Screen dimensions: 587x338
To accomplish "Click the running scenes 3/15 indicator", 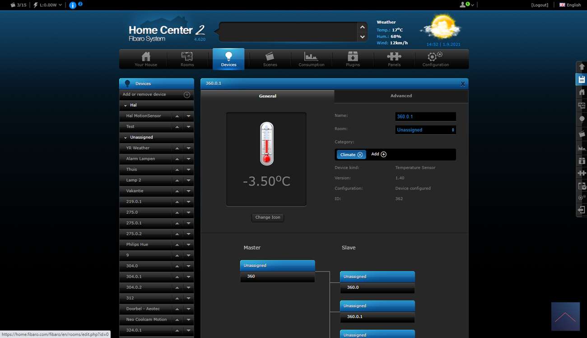I will click(x=18, y=5).
